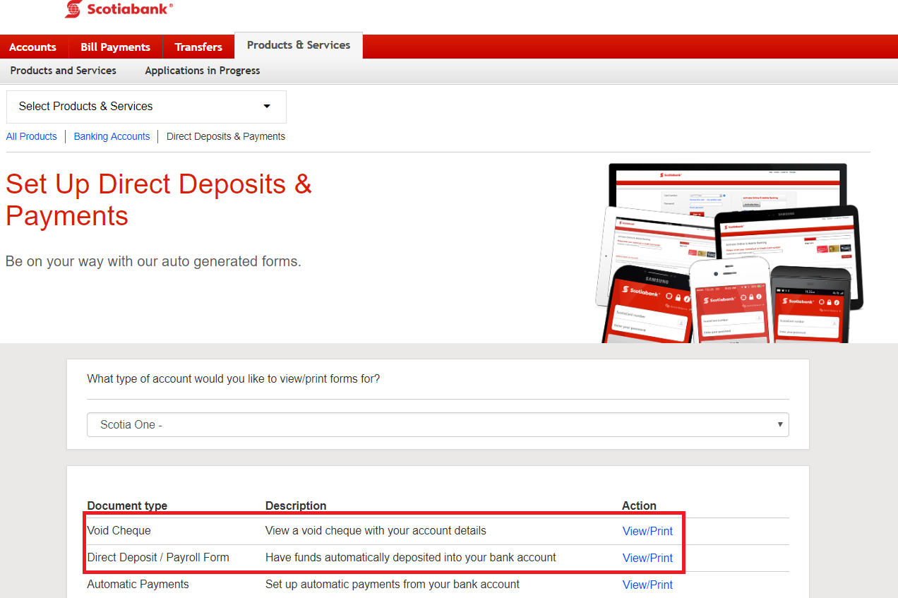Click the Action column header
The image size is (898, 598).
tap(639, 506)
